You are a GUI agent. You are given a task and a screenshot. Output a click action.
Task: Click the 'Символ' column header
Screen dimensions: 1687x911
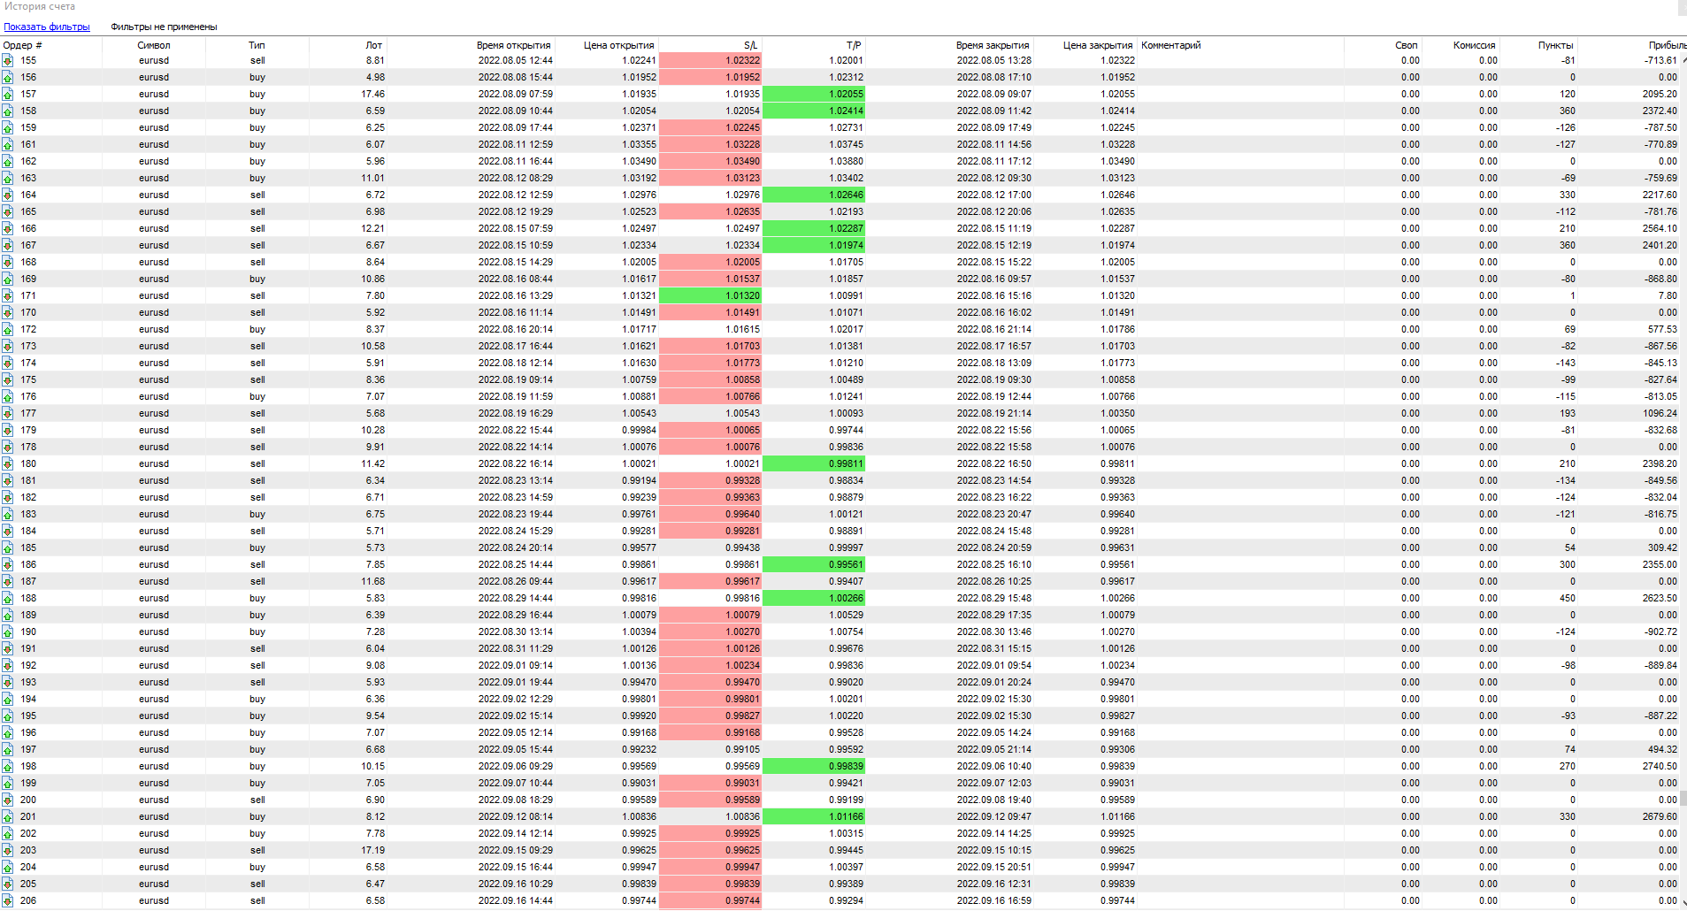click(x=153, y=45)
